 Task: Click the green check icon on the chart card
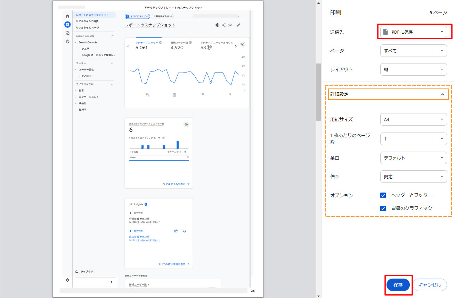pos(243,44)
